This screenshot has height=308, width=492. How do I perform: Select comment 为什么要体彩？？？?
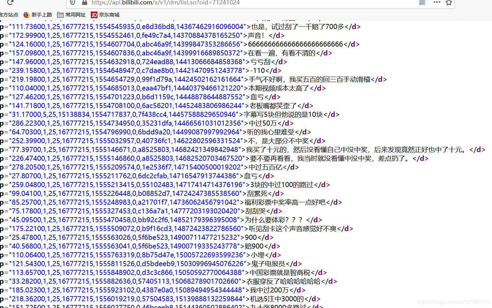tap(274, 220)
